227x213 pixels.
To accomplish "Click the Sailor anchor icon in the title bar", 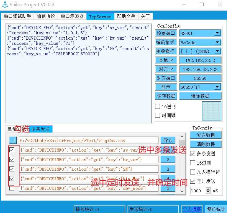I will (5, 4).
